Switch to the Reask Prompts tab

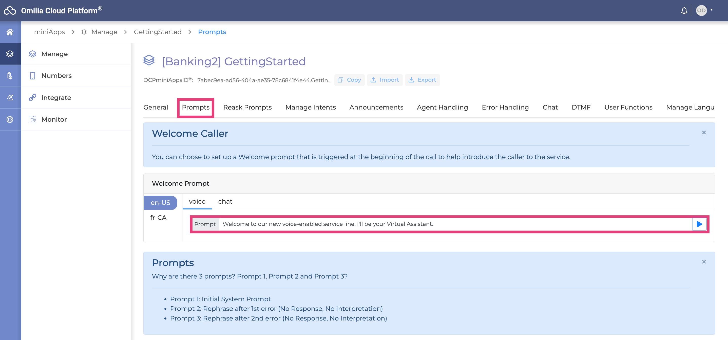coord(247,107)
